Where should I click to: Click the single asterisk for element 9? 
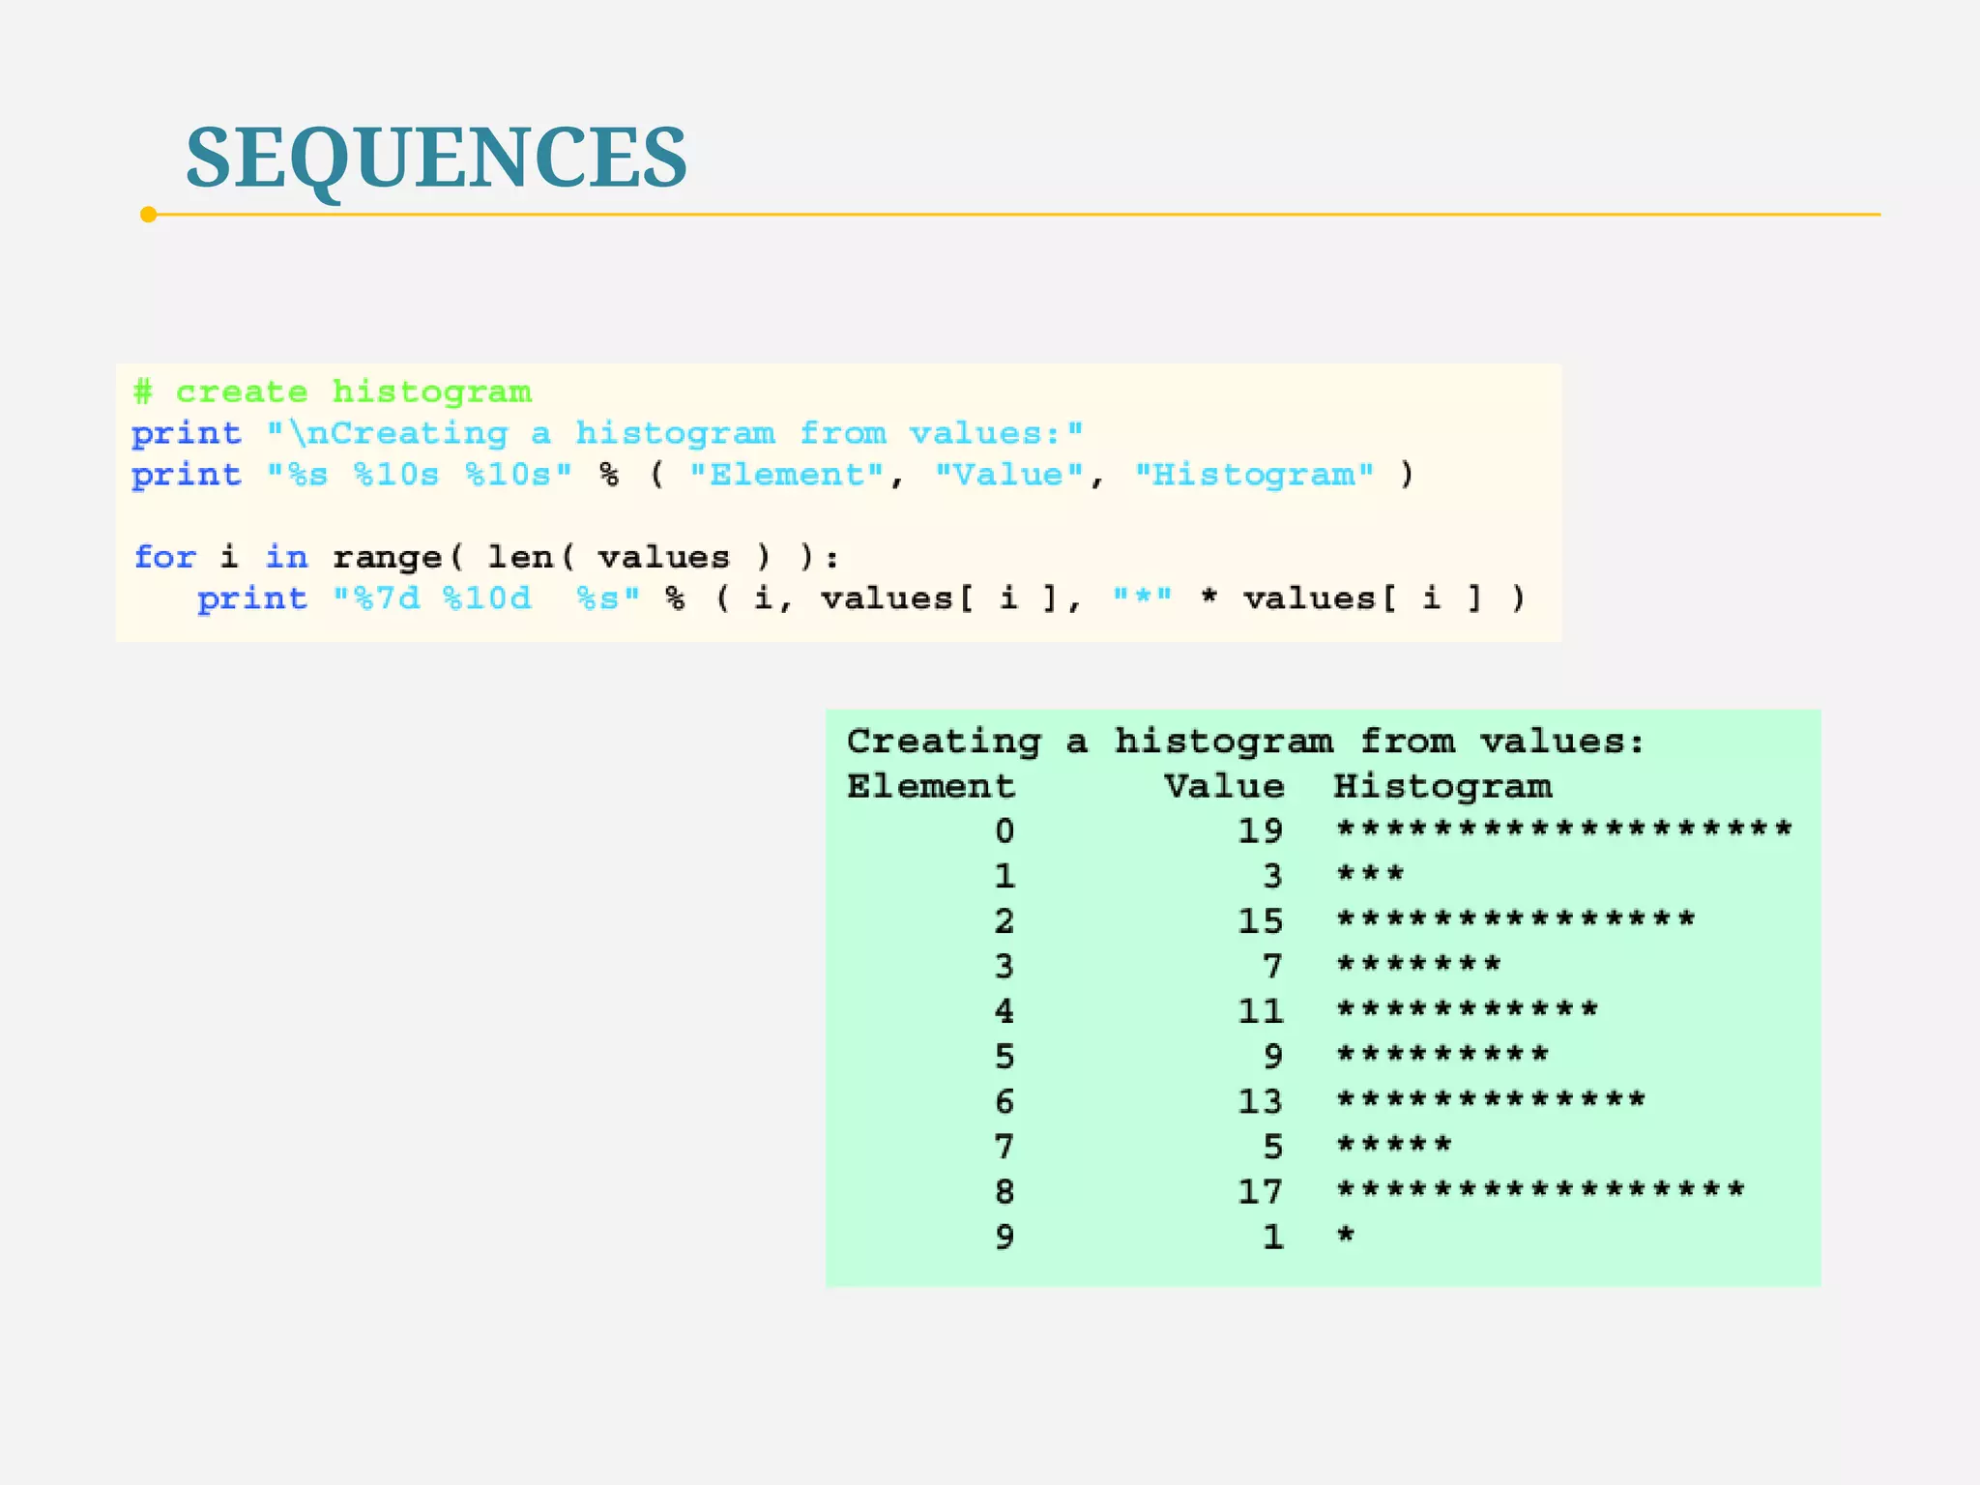tap(1346, 1236)
